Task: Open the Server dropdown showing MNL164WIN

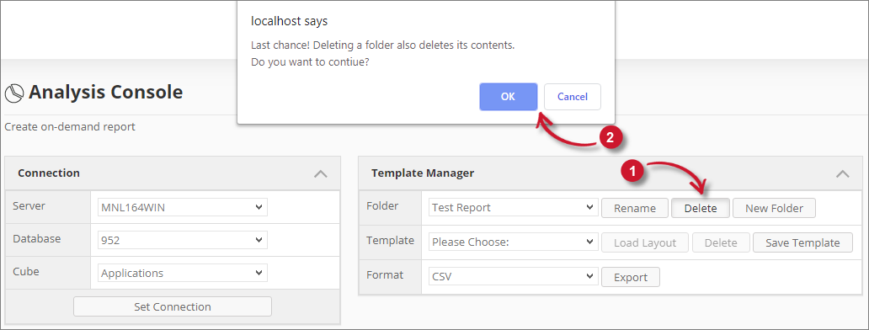Action: click(x=183, y=207)
